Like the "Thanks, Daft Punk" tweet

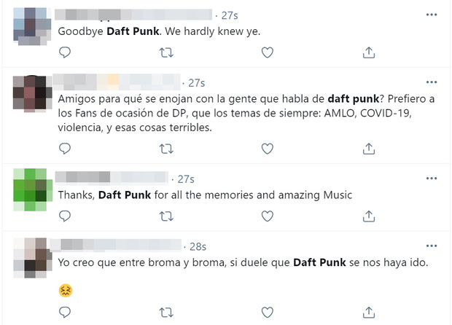click(x=268, y=216)
